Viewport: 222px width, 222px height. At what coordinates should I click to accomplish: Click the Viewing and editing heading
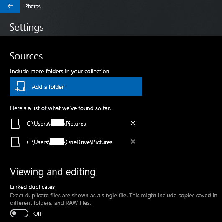(x=53, y=172)
